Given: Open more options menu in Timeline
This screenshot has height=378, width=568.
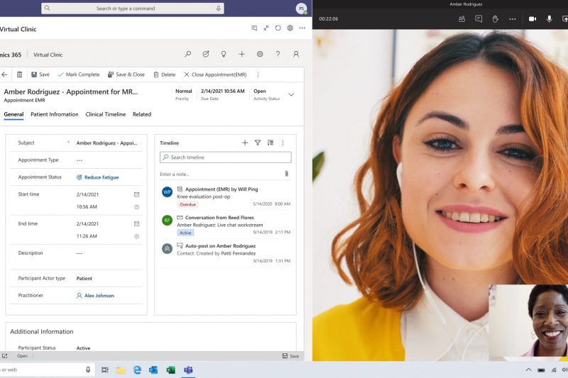Looking at the screenshot, I should point(283,143).
